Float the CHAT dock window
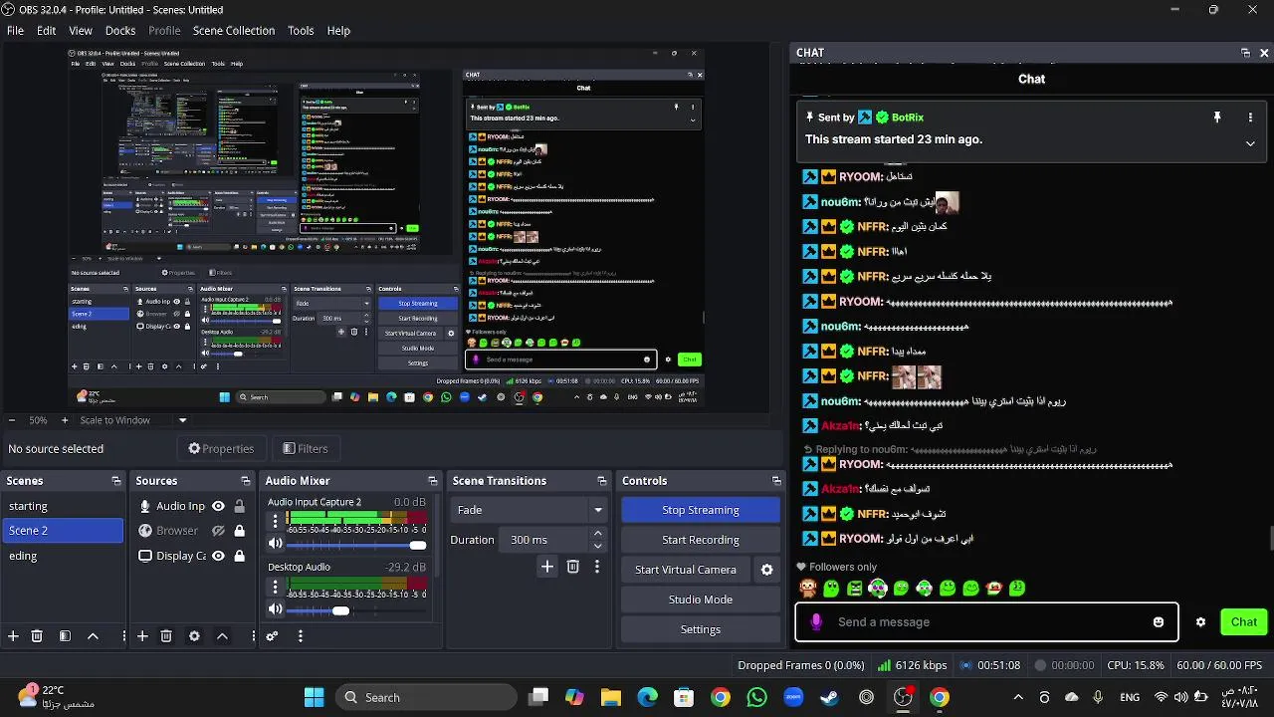This screenshot has height=717, width=1274. [1245, 53]
